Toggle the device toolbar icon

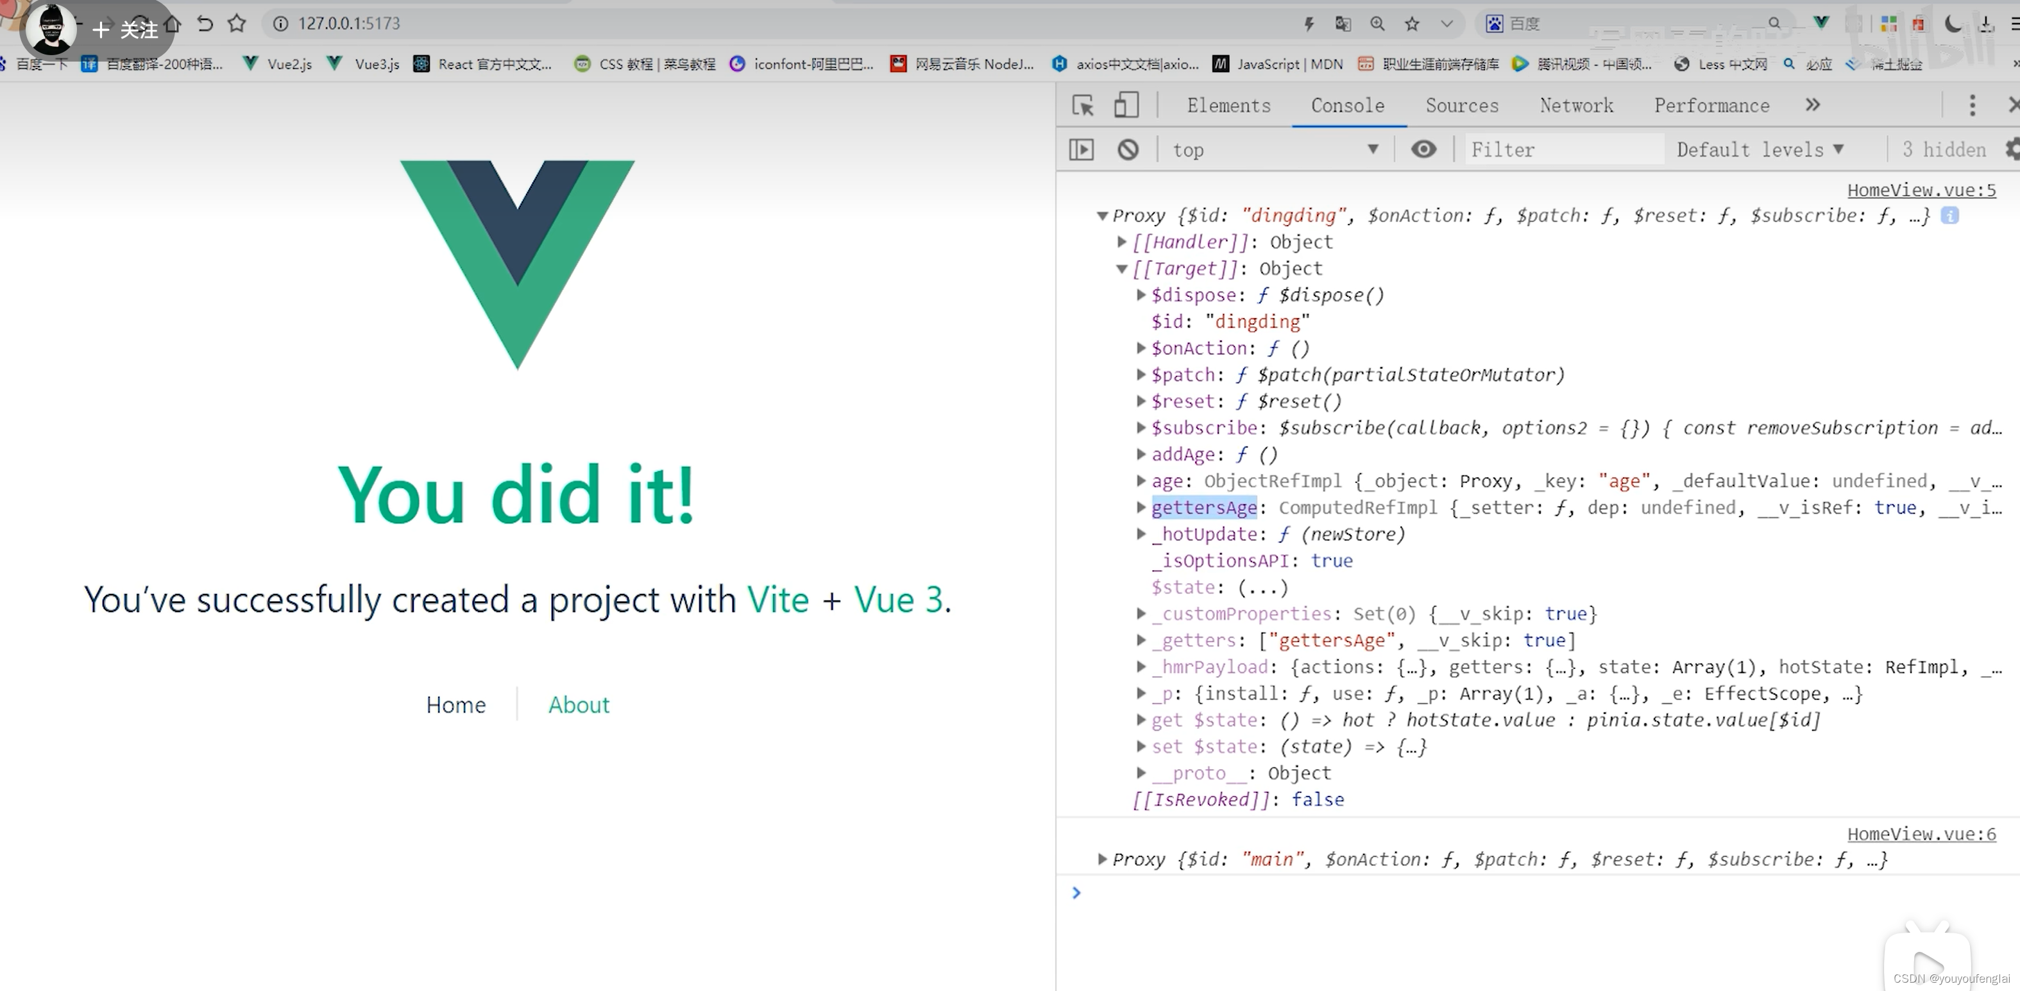click(x=1126, y=105)
